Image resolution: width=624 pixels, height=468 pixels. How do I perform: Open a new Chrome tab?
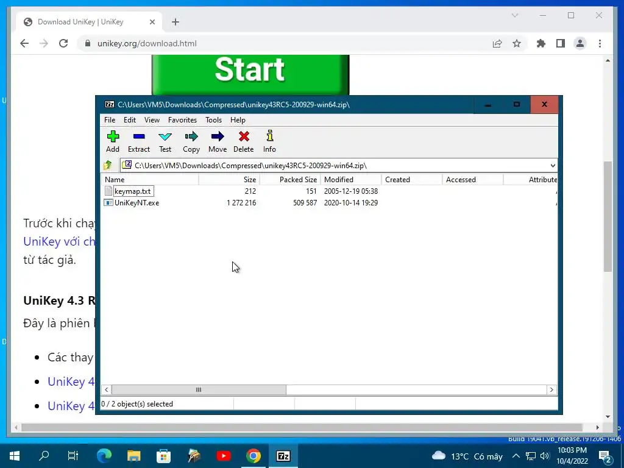click(x=175, y=22)
